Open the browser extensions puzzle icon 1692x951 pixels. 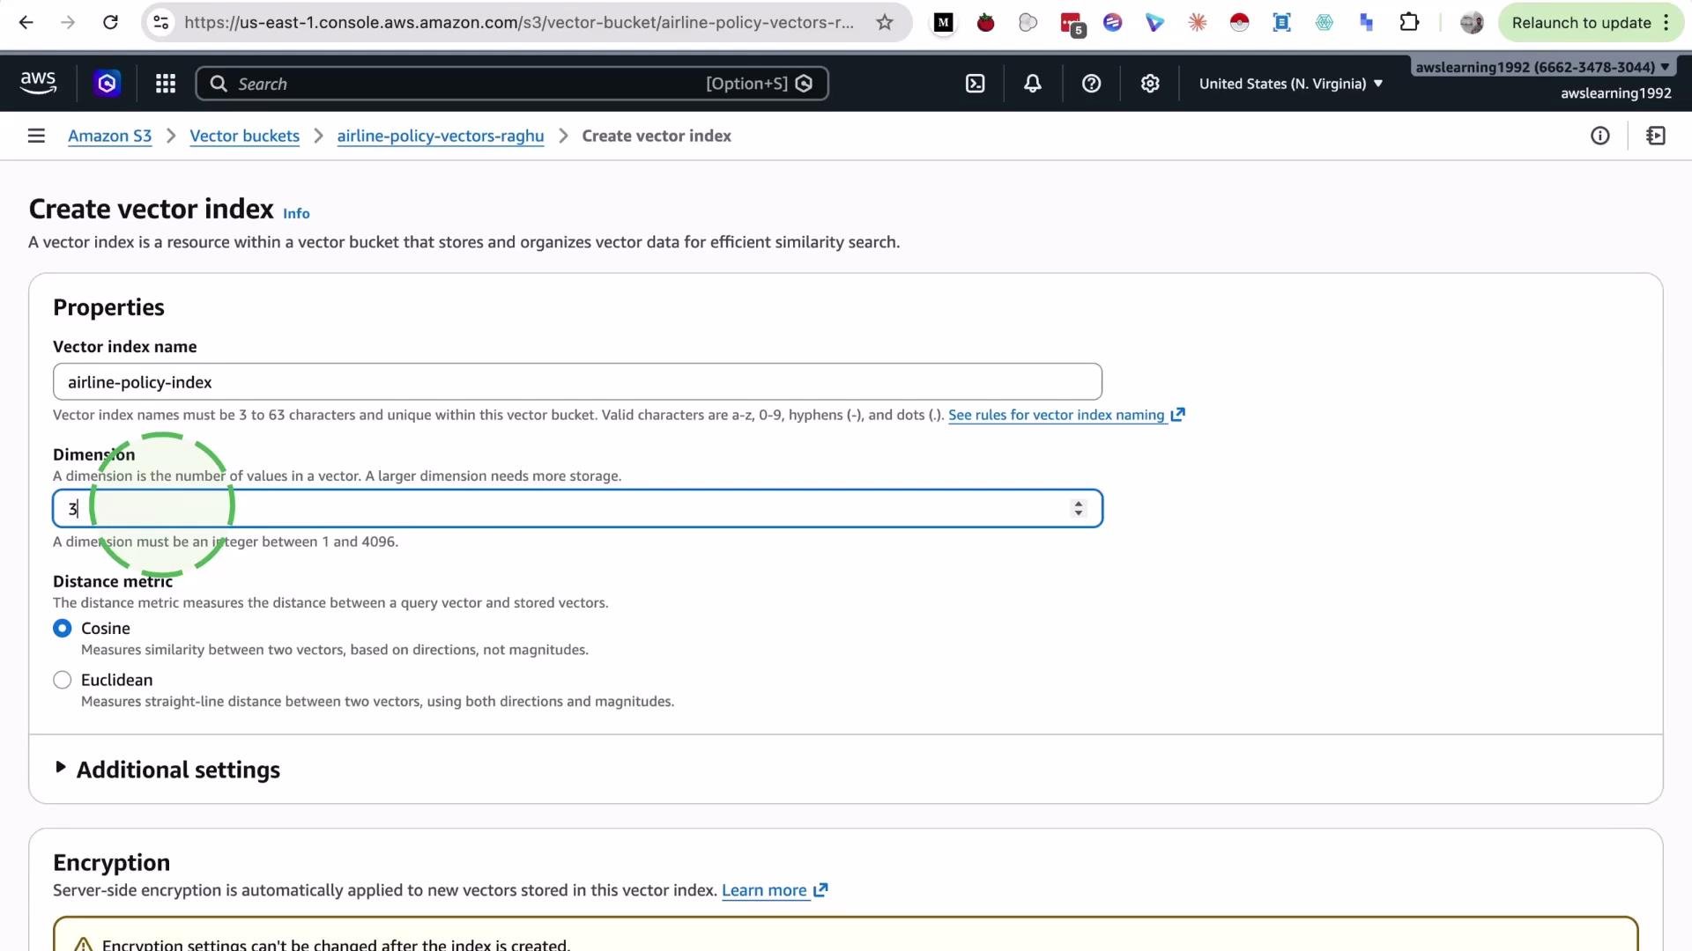click(1409, 23)
